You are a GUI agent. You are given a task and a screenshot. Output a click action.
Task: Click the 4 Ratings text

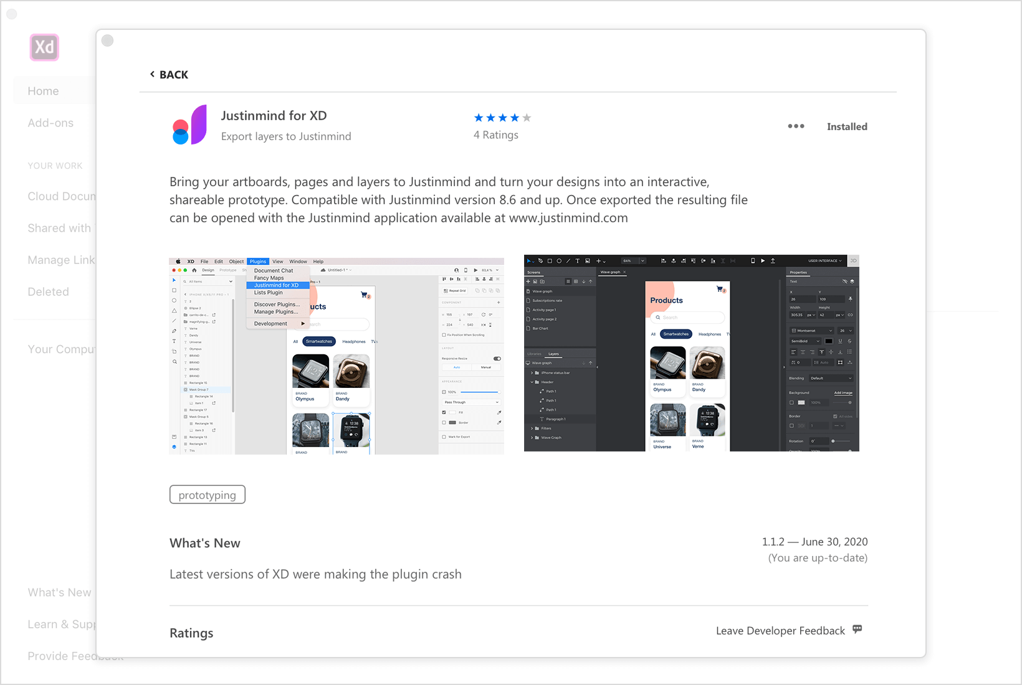pyautogui.click(x=496, y=135)
